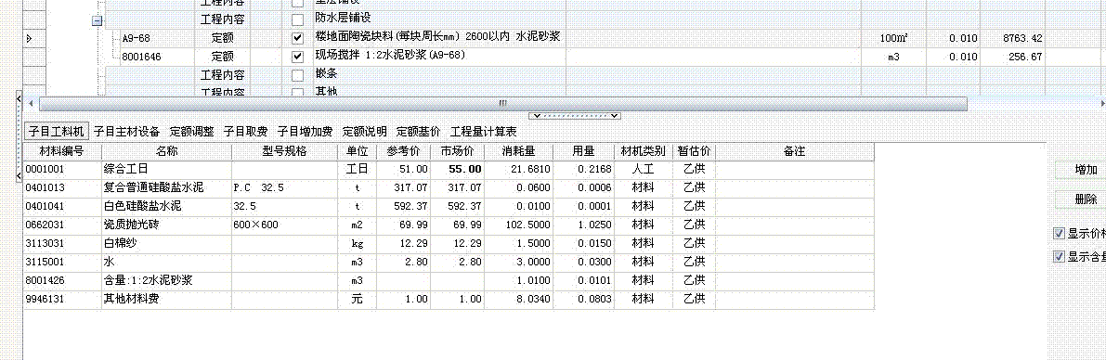Click the 材机类别 column header
Screen dimensions: 1106x360
coord(643,151)
